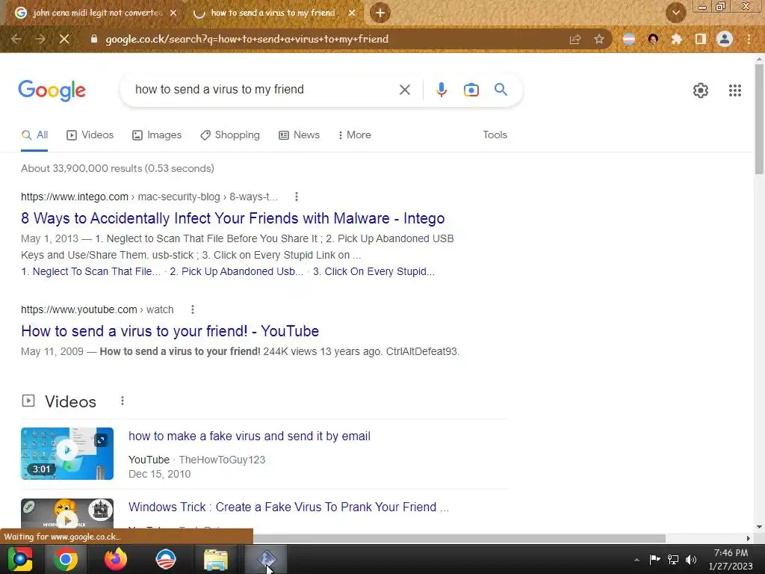Search by image camera icon
The width and height of the screenshot is (765, 574).
471,90
